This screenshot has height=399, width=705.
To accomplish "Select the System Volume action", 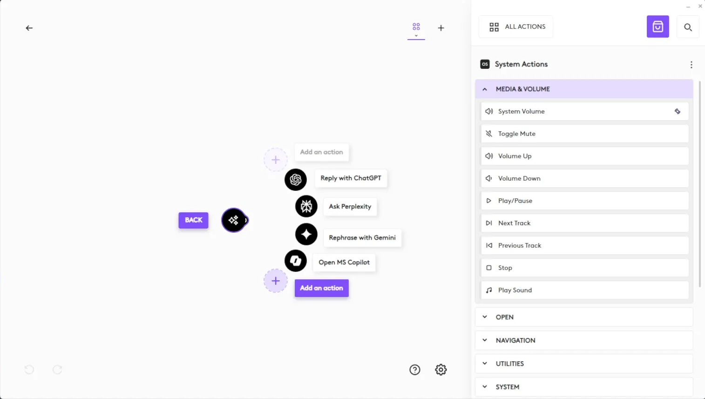I will 584,111.
